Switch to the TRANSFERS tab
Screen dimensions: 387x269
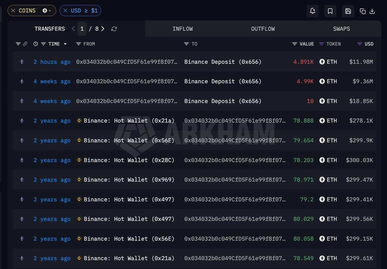pos(50,29)
